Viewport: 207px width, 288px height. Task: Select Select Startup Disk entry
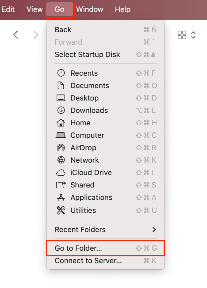(87, 54)
